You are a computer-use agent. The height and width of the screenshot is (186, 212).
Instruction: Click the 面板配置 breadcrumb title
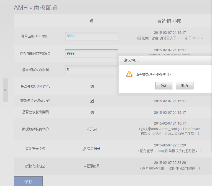click(46, 8)
